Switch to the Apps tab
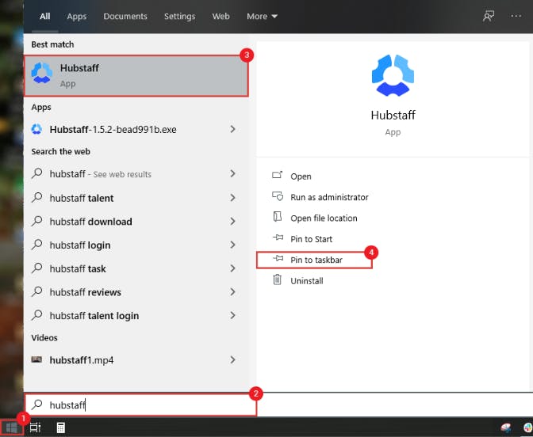The image size is (533, 437). tap(76, 17)
